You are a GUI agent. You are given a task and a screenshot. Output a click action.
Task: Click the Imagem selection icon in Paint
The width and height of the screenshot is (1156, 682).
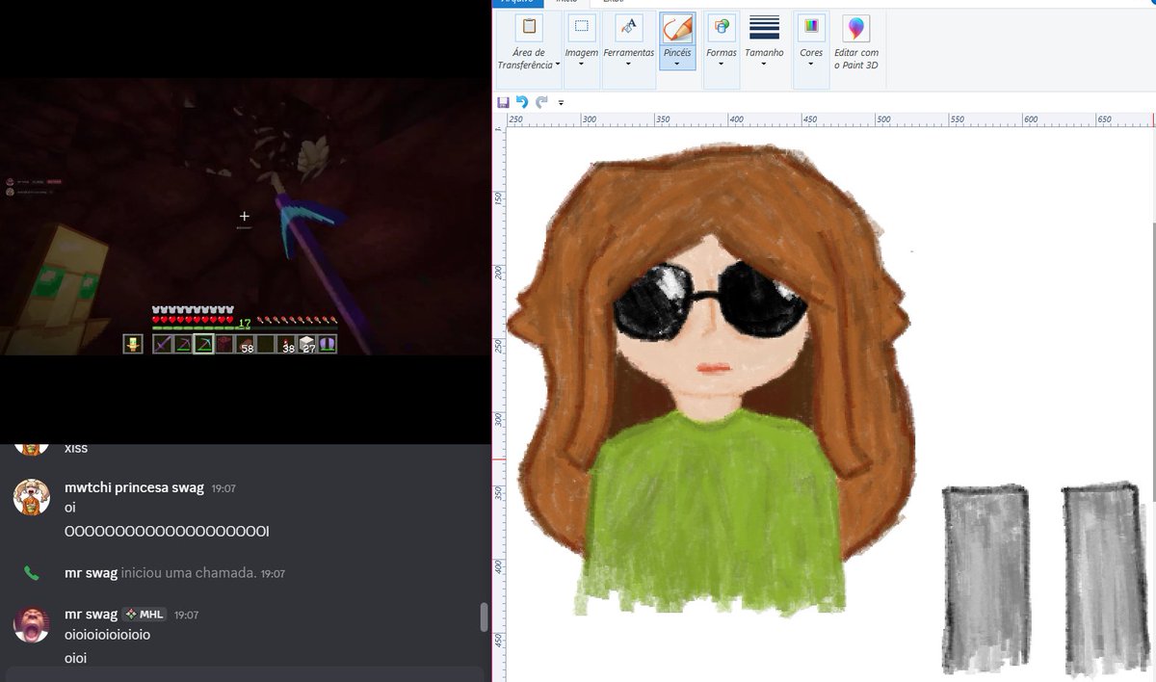581,27
